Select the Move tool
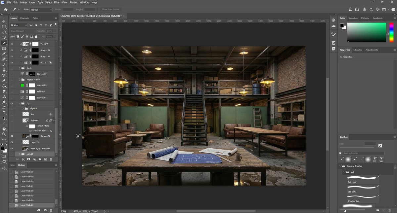This screenshot has height=213, width=397. [x=4, y=21]
